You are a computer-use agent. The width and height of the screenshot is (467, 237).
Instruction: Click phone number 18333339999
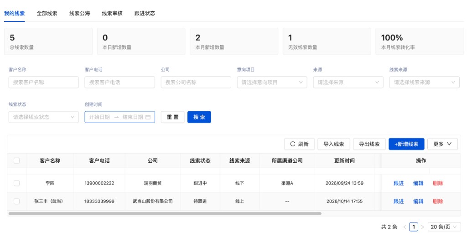tap(99, 201)
